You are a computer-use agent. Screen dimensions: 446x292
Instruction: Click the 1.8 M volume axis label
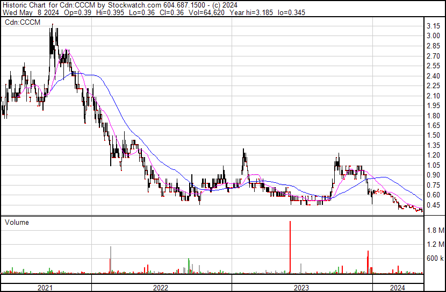click(x=435, y=230)
